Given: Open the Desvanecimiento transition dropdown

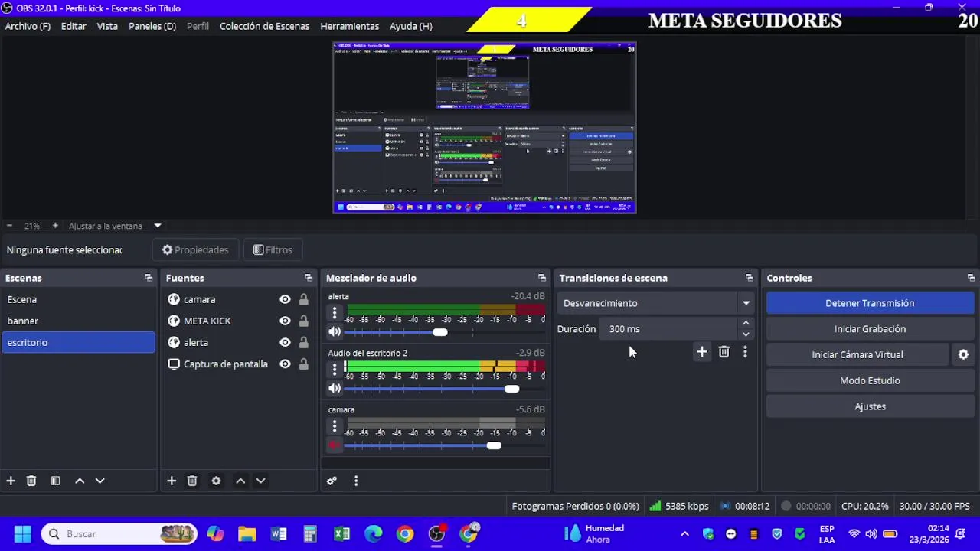Looking at the screenshot, I should (x=657, y=303).
